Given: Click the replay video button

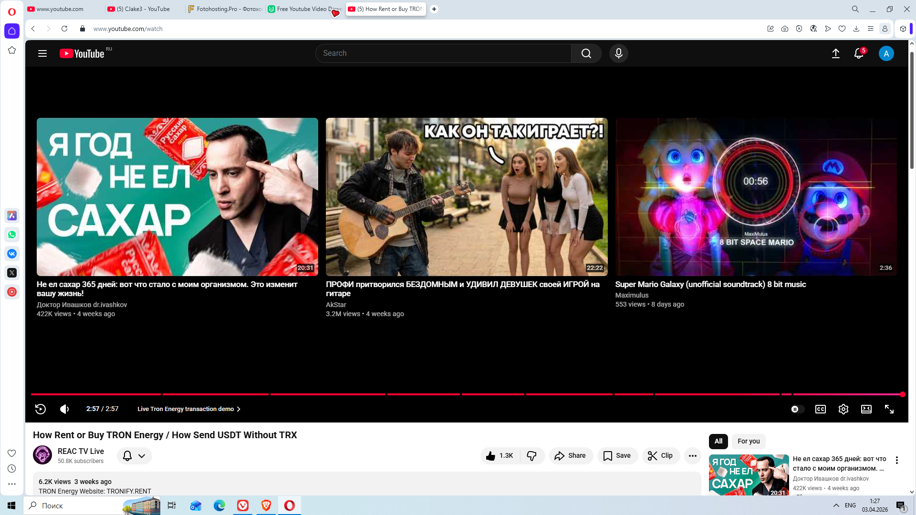Looking at the screenshot, I should pyautogui.click(x=41, y=409).
